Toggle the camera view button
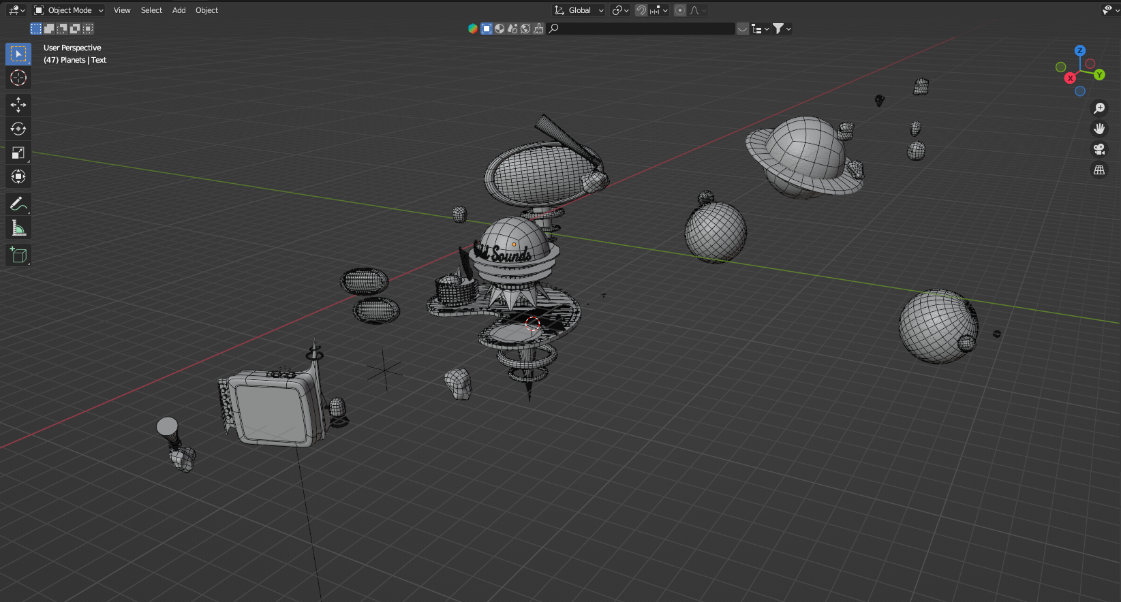The height and width of the screenshot is (602, 1121). coord(1099,149)
